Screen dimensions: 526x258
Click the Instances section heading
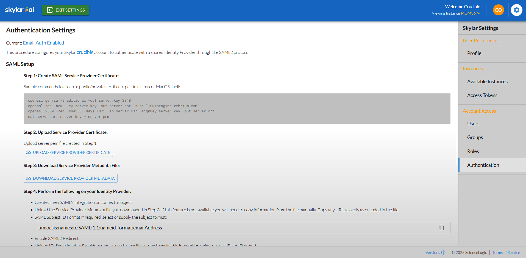[x=473, y=69]
